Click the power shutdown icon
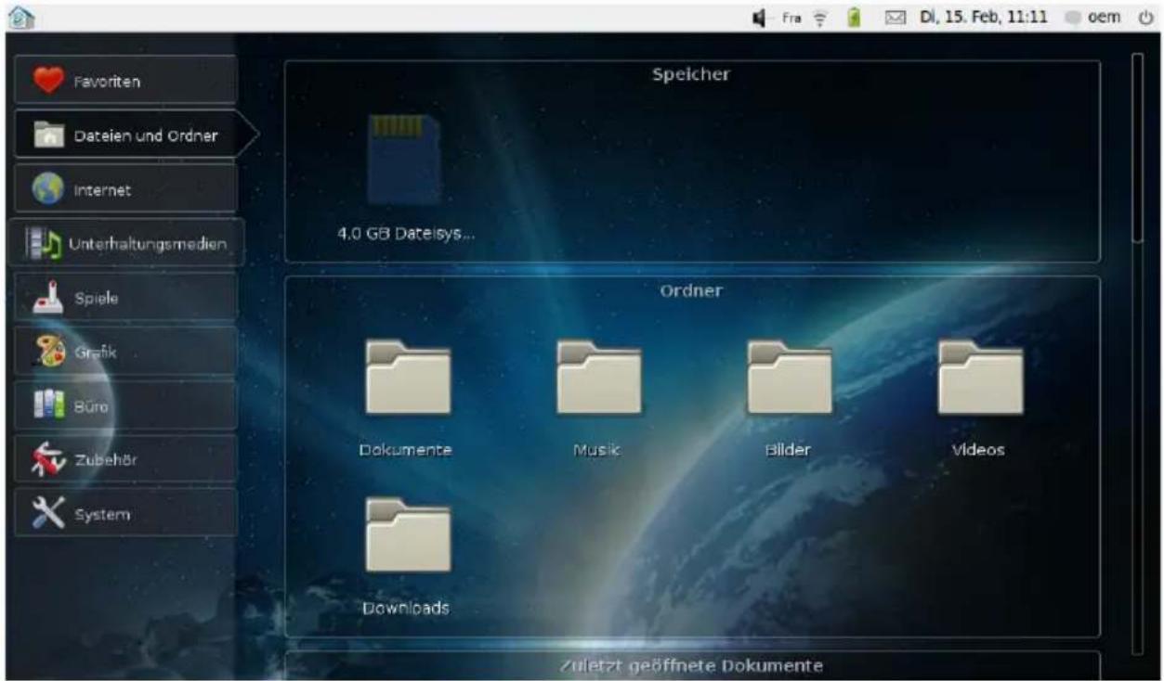 coord(1144,17)
